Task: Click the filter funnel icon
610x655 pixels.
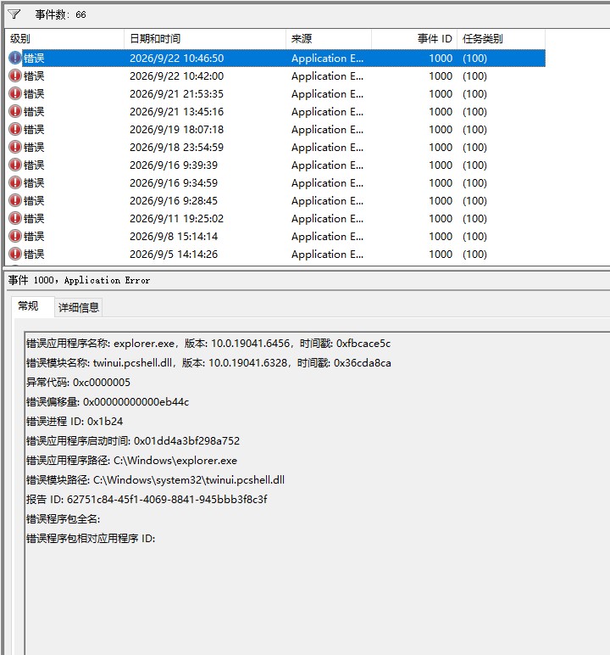Action: point(14,14)
